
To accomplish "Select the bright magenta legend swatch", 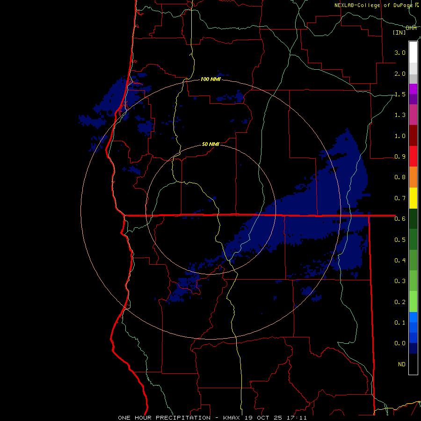I will click(413, 88).
